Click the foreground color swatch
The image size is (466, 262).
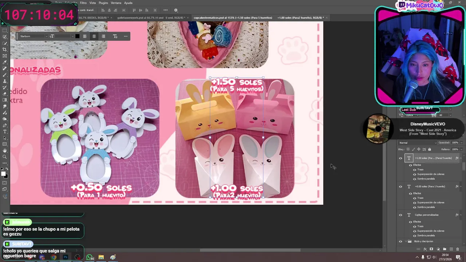point(4,174)
